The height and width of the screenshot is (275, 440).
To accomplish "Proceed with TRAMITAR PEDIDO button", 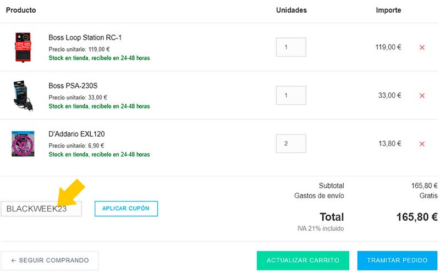I will point(397,260).
